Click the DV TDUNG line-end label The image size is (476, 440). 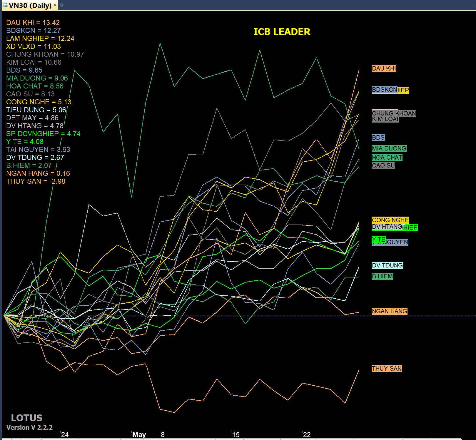(387, 265)
